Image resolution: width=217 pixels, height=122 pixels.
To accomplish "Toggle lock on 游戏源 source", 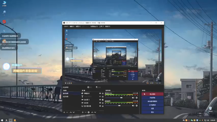I will (103, 103).
